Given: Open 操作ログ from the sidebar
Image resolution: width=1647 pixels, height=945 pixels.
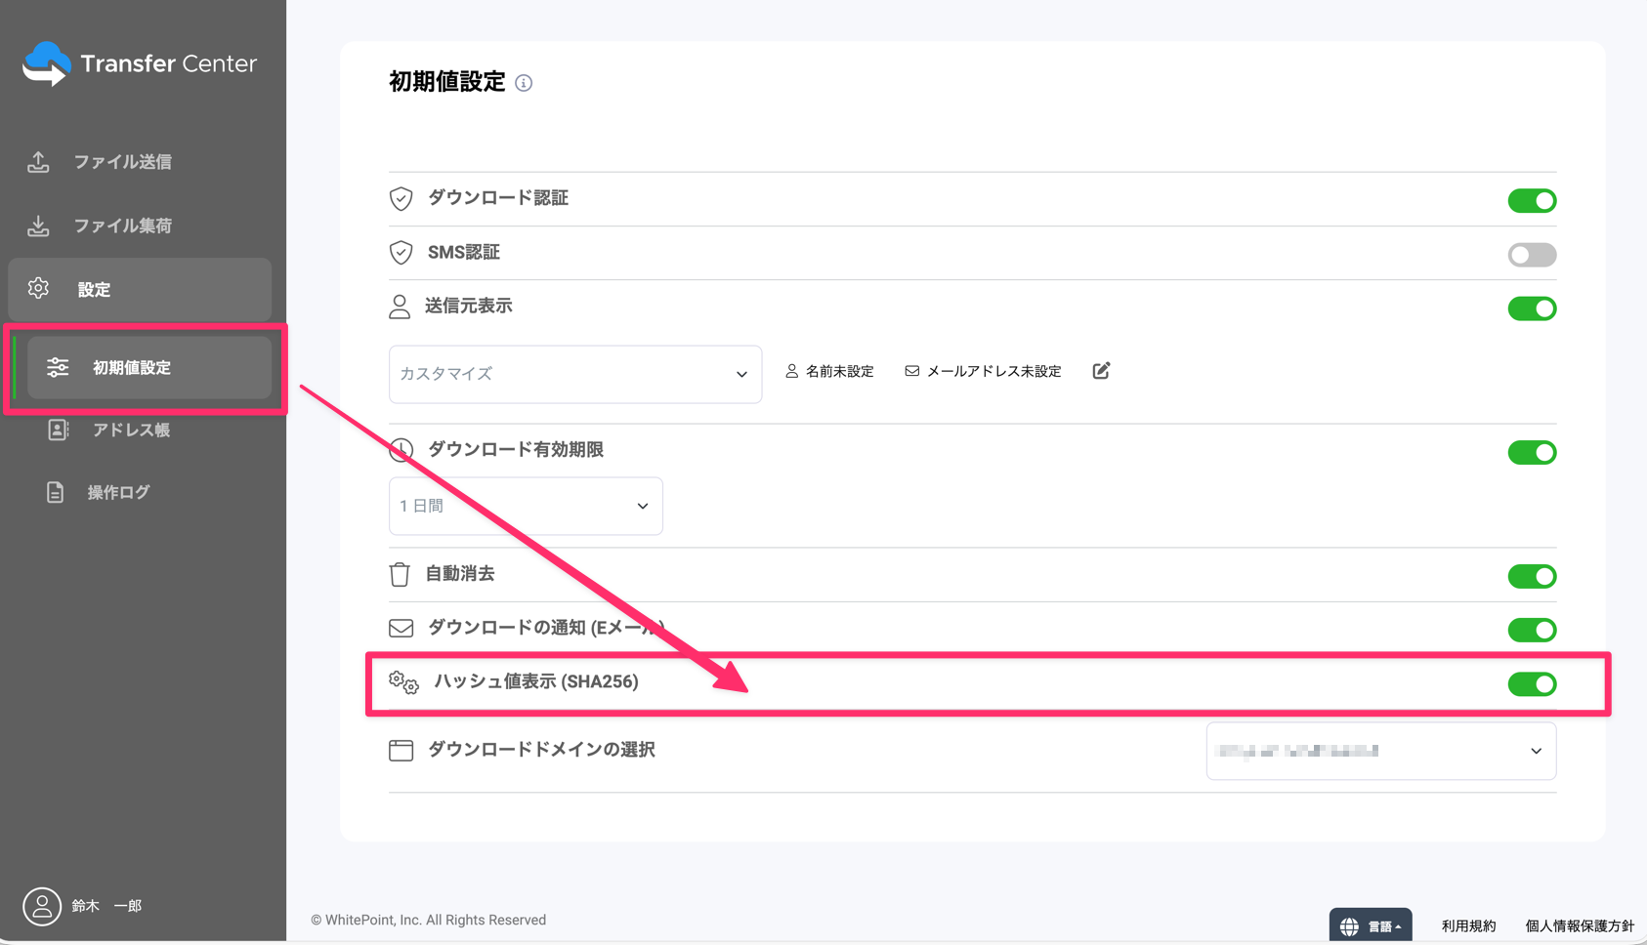Looking at the screenshot, I should pyautogui.click(x=118, y=493).
